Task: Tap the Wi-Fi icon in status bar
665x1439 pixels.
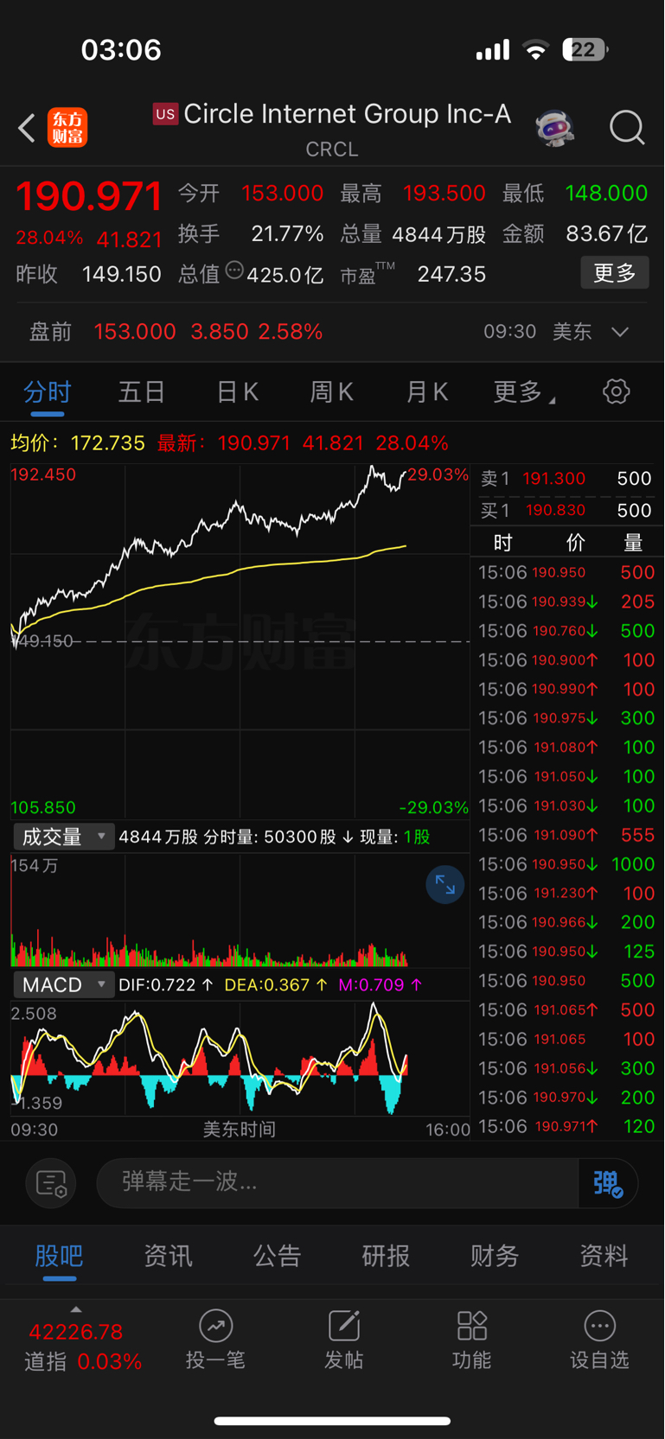Action: [536, 50]
